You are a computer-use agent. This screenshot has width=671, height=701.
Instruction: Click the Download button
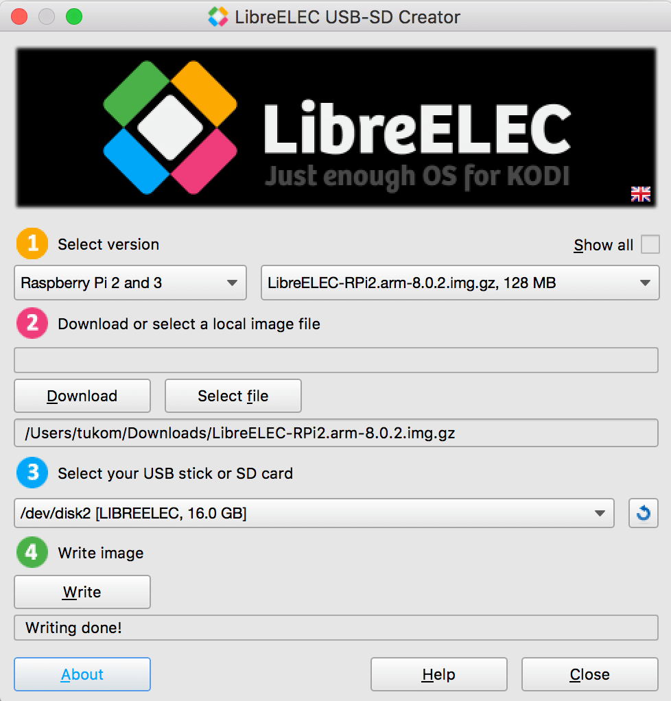coord(82,396)
